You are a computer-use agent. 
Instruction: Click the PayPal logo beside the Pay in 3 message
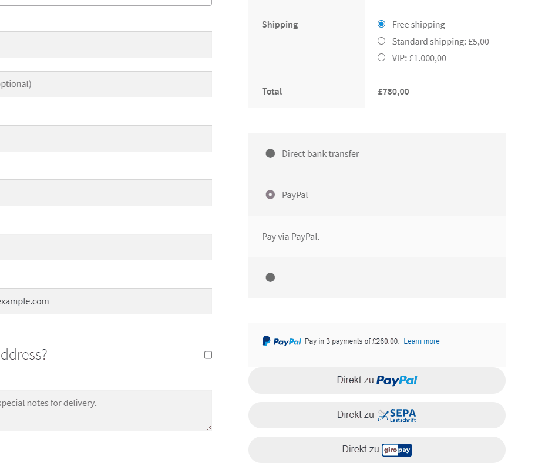[x=281, y=341]
